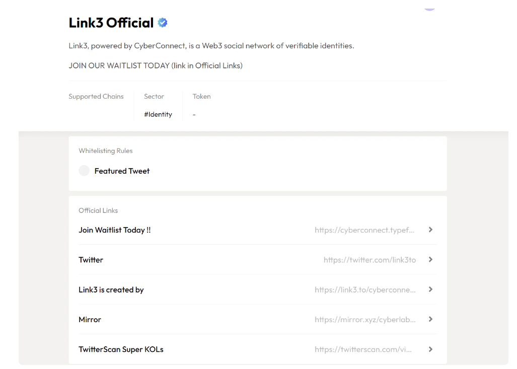Click the chevron beside Link3 is created by

click(x=430, y=289)
